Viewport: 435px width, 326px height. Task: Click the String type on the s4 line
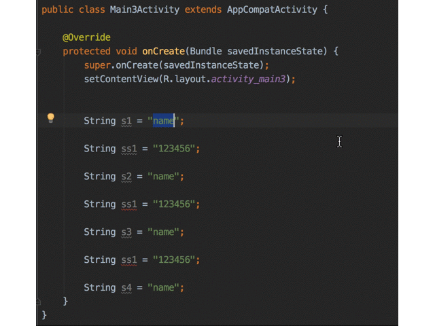[100, 288]
